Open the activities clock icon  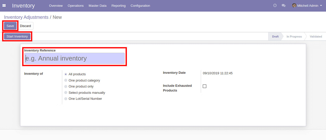(275, 5)
